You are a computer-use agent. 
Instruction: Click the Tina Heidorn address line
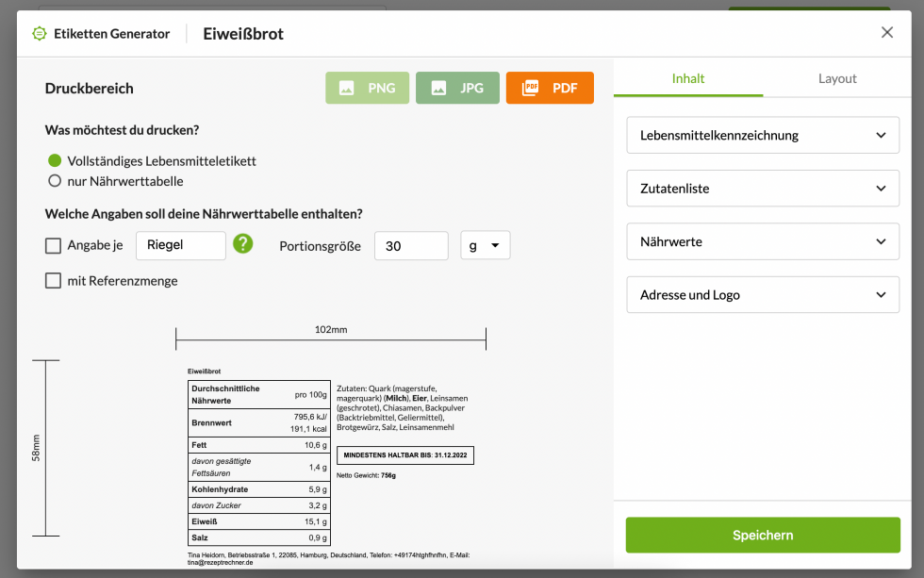coord(329,558)
